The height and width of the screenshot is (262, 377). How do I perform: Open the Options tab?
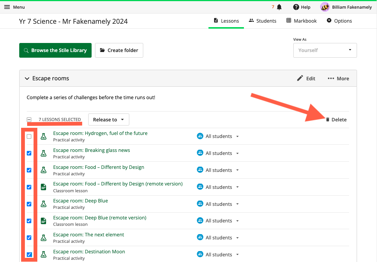(339, 21)
